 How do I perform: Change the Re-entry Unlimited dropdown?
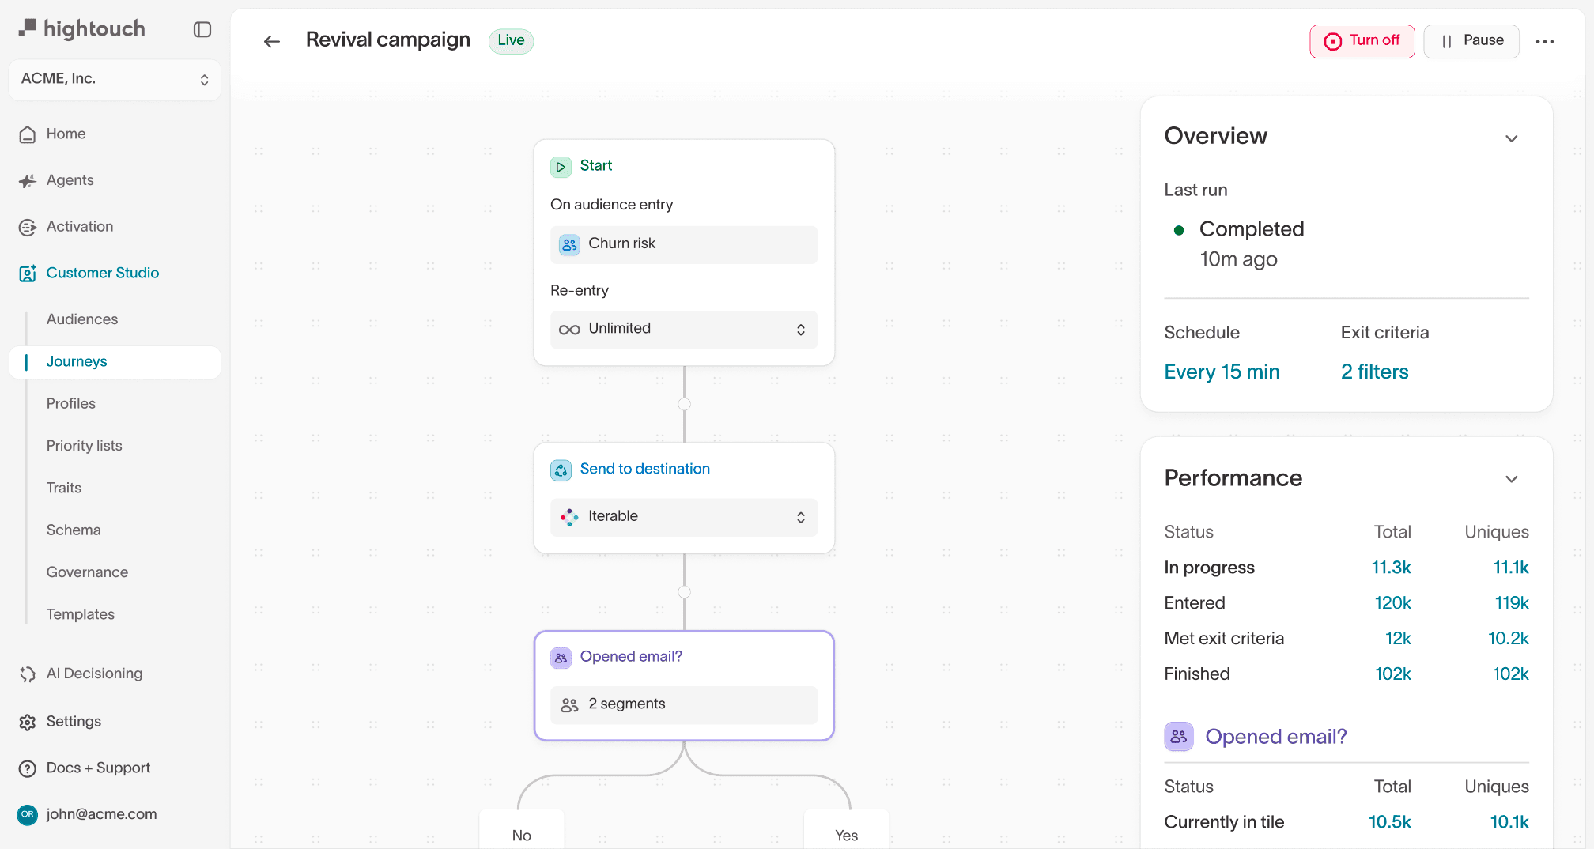click(x=683, y=329)
